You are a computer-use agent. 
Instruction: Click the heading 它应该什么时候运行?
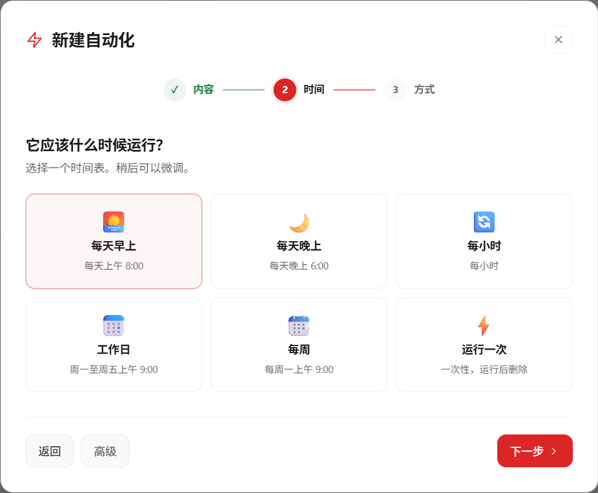coord(94,145)
